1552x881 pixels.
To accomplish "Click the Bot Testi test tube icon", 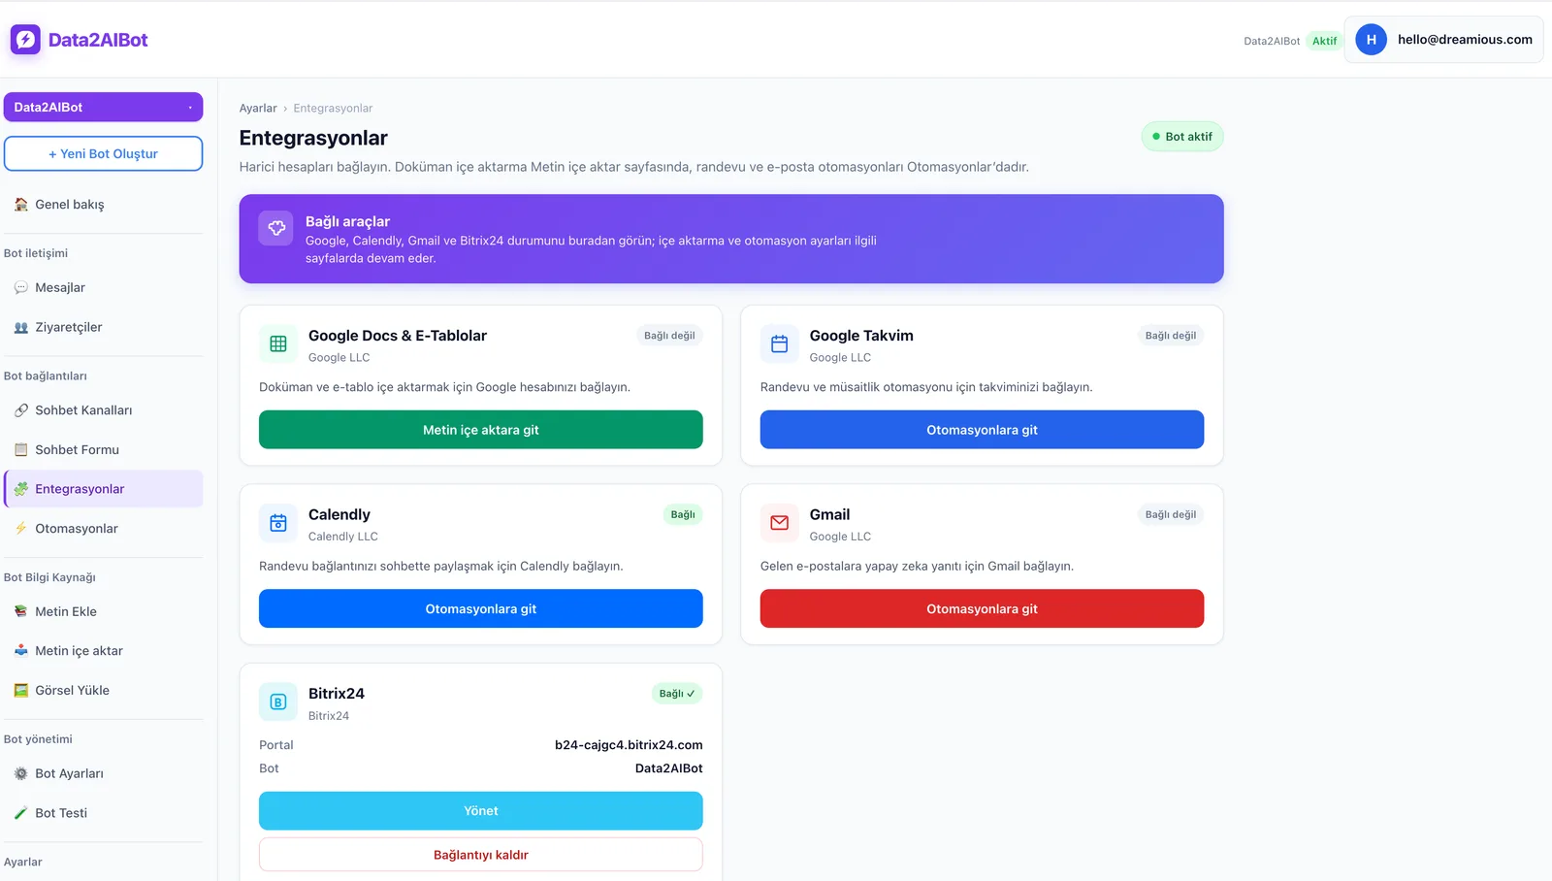I will [21, 813].
